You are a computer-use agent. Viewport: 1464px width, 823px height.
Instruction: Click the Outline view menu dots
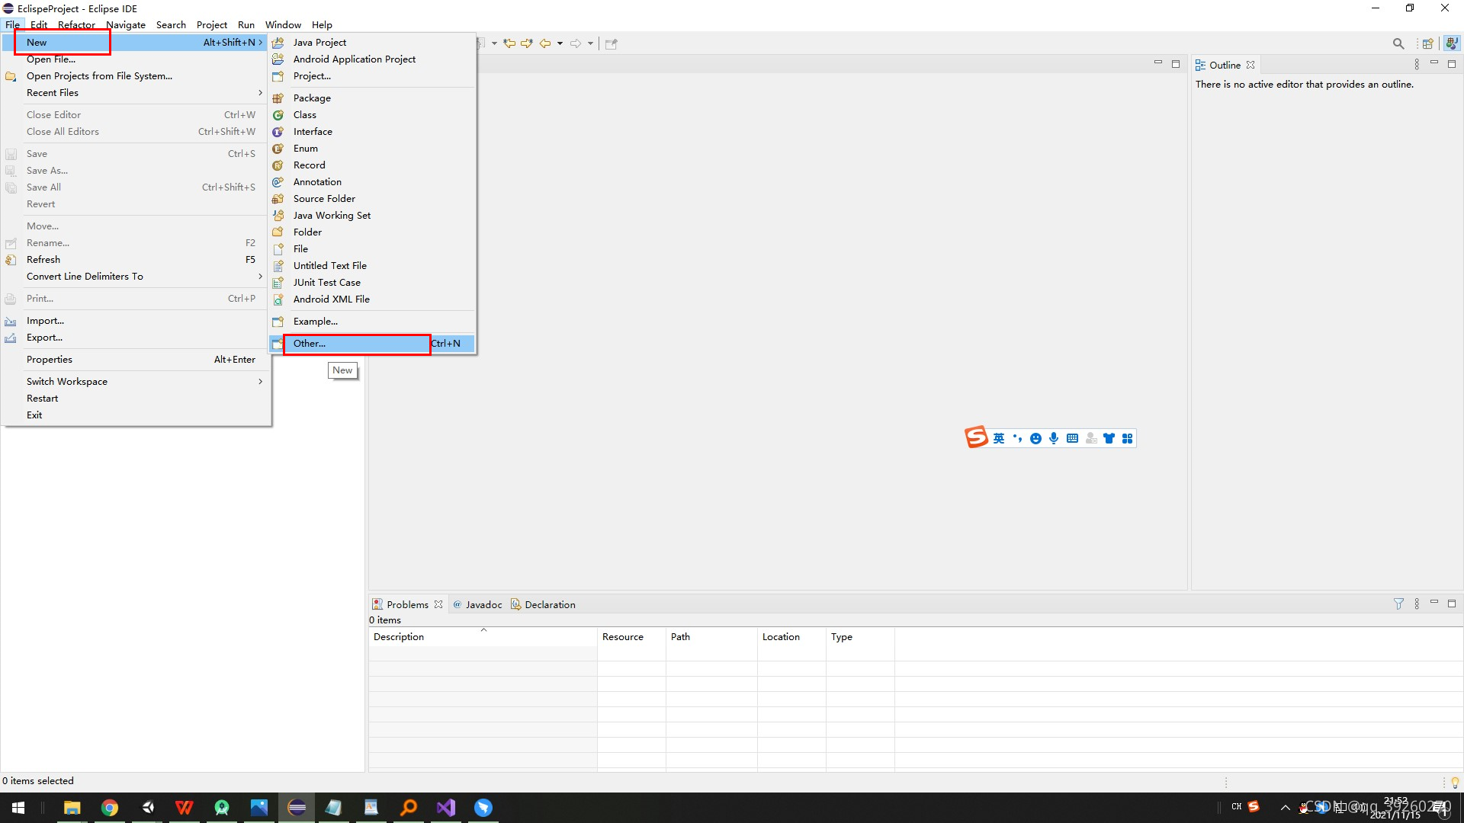coord(1417,65)
